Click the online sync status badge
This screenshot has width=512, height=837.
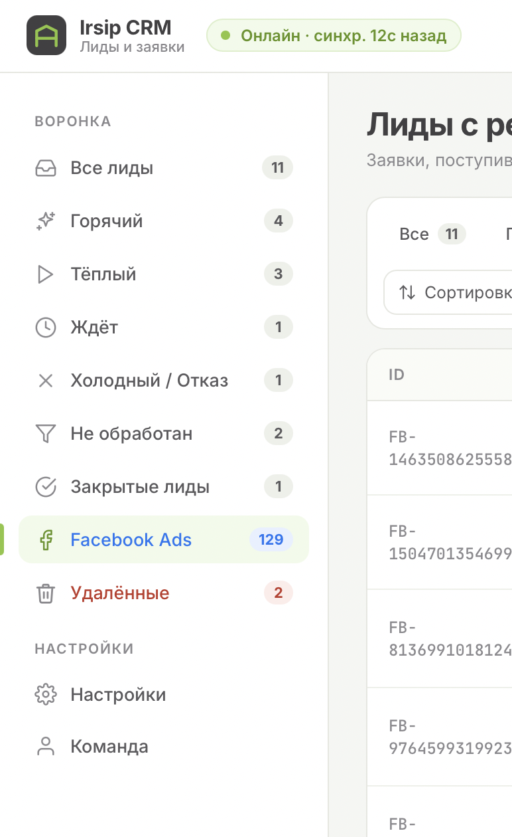(334, 35)
